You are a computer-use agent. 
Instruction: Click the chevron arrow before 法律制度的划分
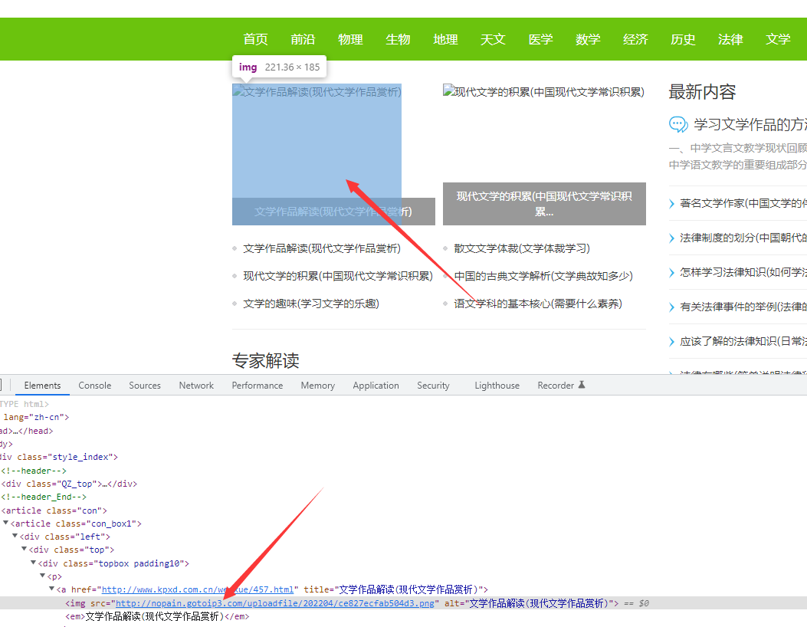coord(672,238)
